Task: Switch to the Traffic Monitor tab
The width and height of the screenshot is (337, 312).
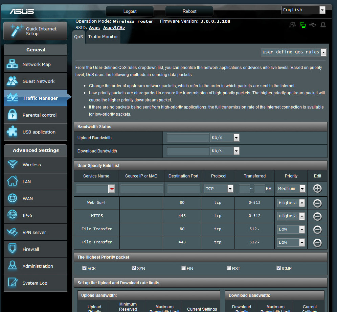Action: [x=103, y=37]
